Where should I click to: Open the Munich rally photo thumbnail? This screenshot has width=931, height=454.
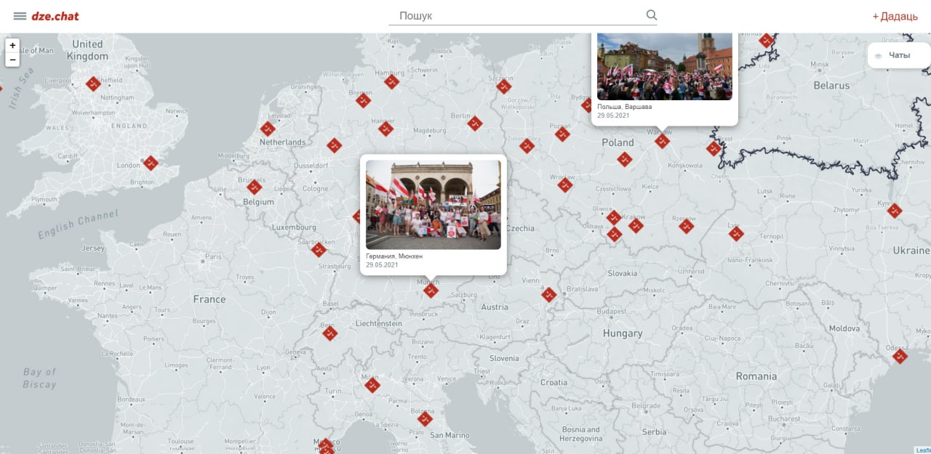pyautogui.click(x=433, y=205)
